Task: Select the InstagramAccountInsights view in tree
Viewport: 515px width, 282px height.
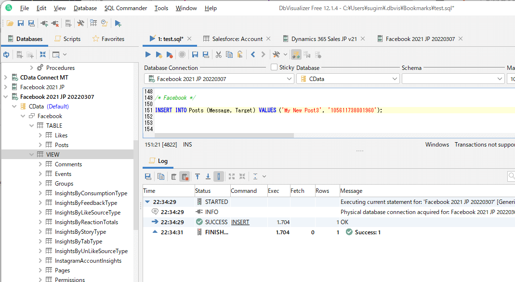Action: 88,261
